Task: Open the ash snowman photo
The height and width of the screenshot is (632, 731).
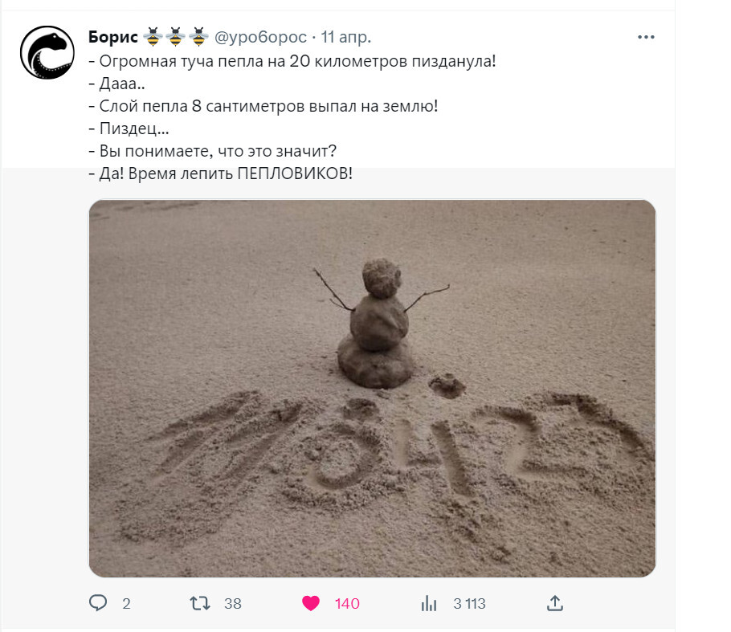Action: tap(372, 388)
